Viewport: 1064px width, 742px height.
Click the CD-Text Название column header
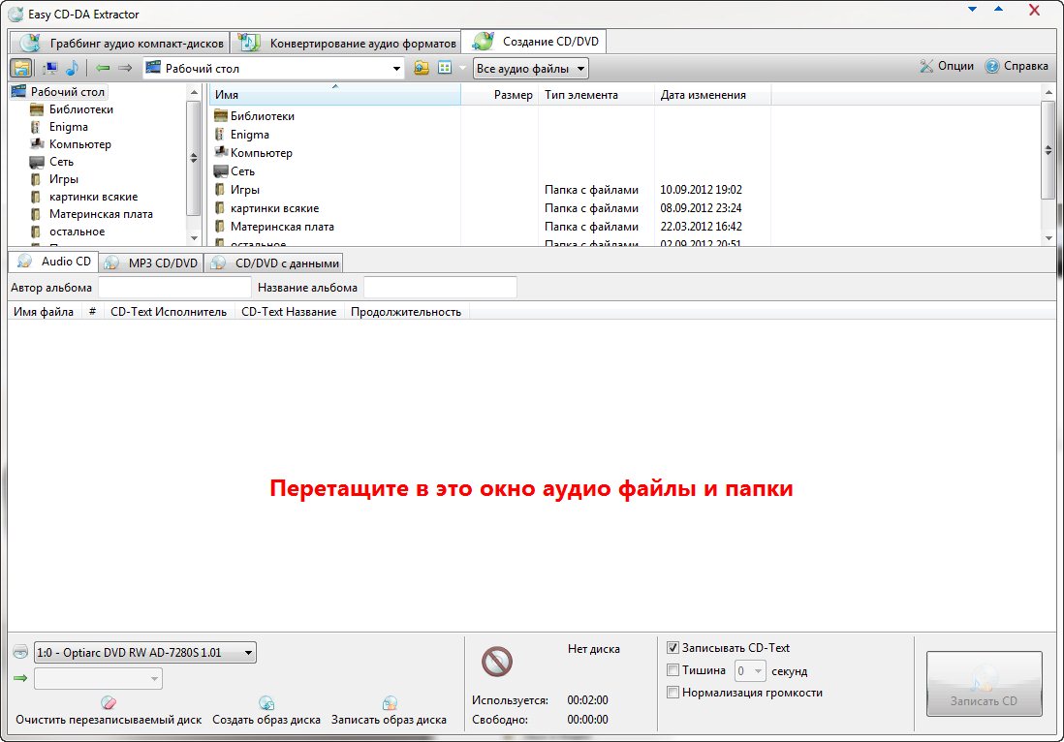[x=289, y=312]
